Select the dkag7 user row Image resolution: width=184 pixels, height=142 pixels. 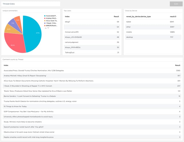click(92, 22)
